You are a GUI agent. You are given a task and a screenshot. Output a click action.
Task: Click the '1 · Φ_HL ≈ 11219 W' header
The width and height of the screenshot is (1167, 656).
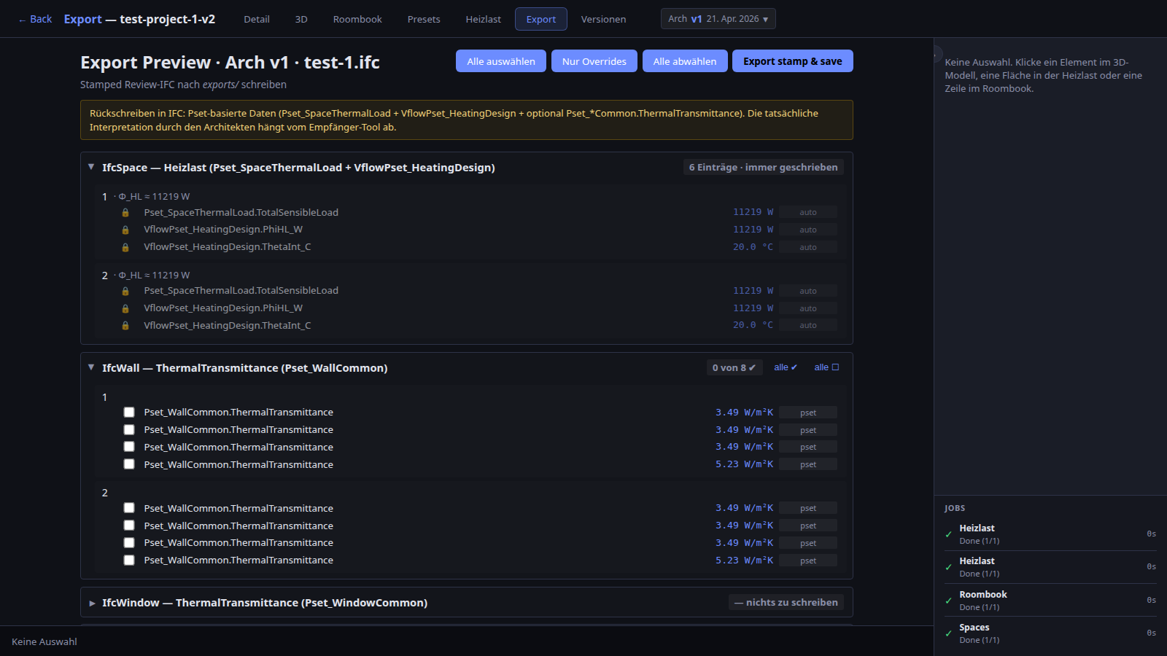click(146, 196)
